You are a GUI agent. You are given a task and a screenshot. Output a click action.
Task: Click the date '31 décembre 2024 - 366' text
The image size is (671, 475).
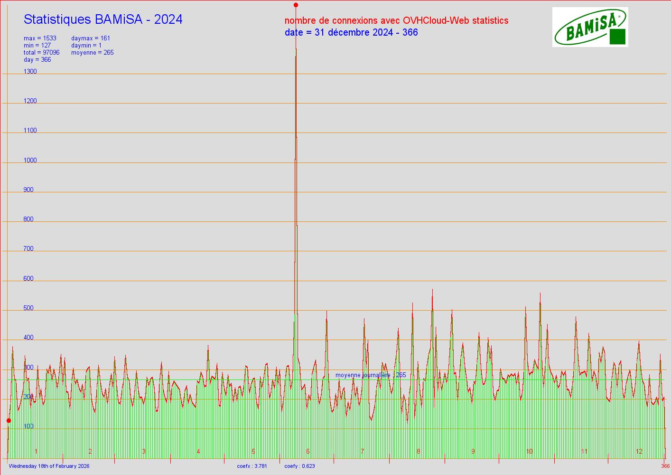point(351,32)
